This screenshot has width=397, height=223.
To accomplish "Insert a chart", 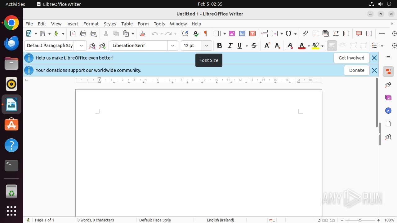I will pos(242,34).
